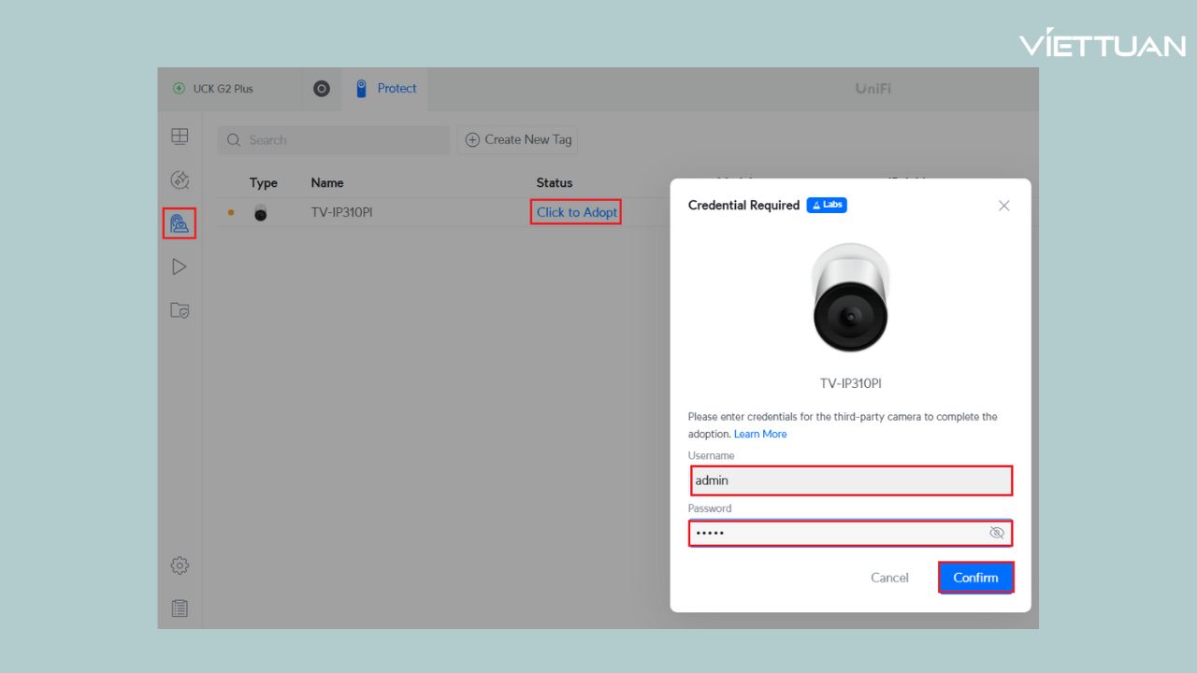Open the Playback triangle icon in sidebar
Image resolution: width=1197 pixels, height=673 pixels.
click(x=180, y=266)
